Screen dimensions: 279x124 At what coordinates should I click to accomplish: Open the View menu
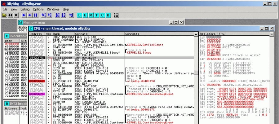coord(14,9)
